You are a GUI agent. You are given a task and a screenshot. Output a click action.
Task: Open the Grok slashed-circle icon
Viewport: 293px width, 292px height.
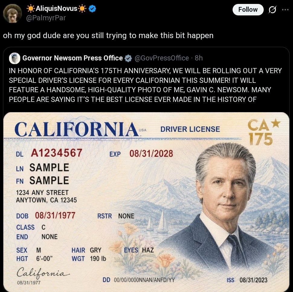tap(272, 10)
